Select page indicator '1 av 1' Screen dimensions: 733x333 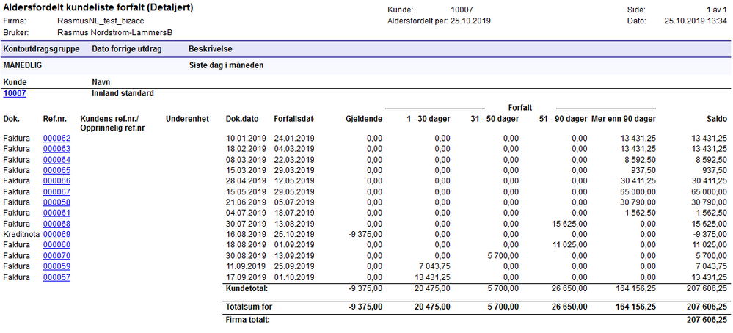[x=717, y=10]
